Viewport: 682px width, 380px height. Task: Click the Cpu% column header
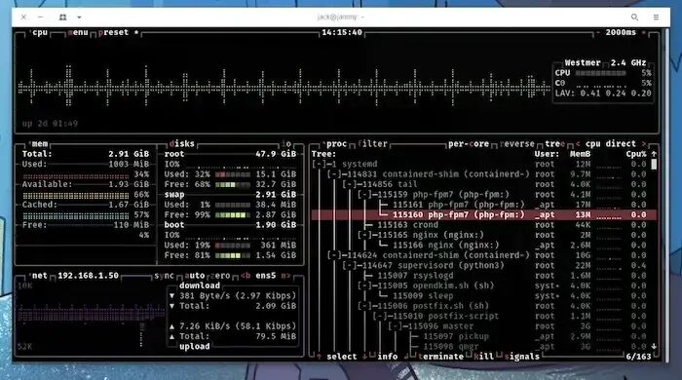click(636, 154)
